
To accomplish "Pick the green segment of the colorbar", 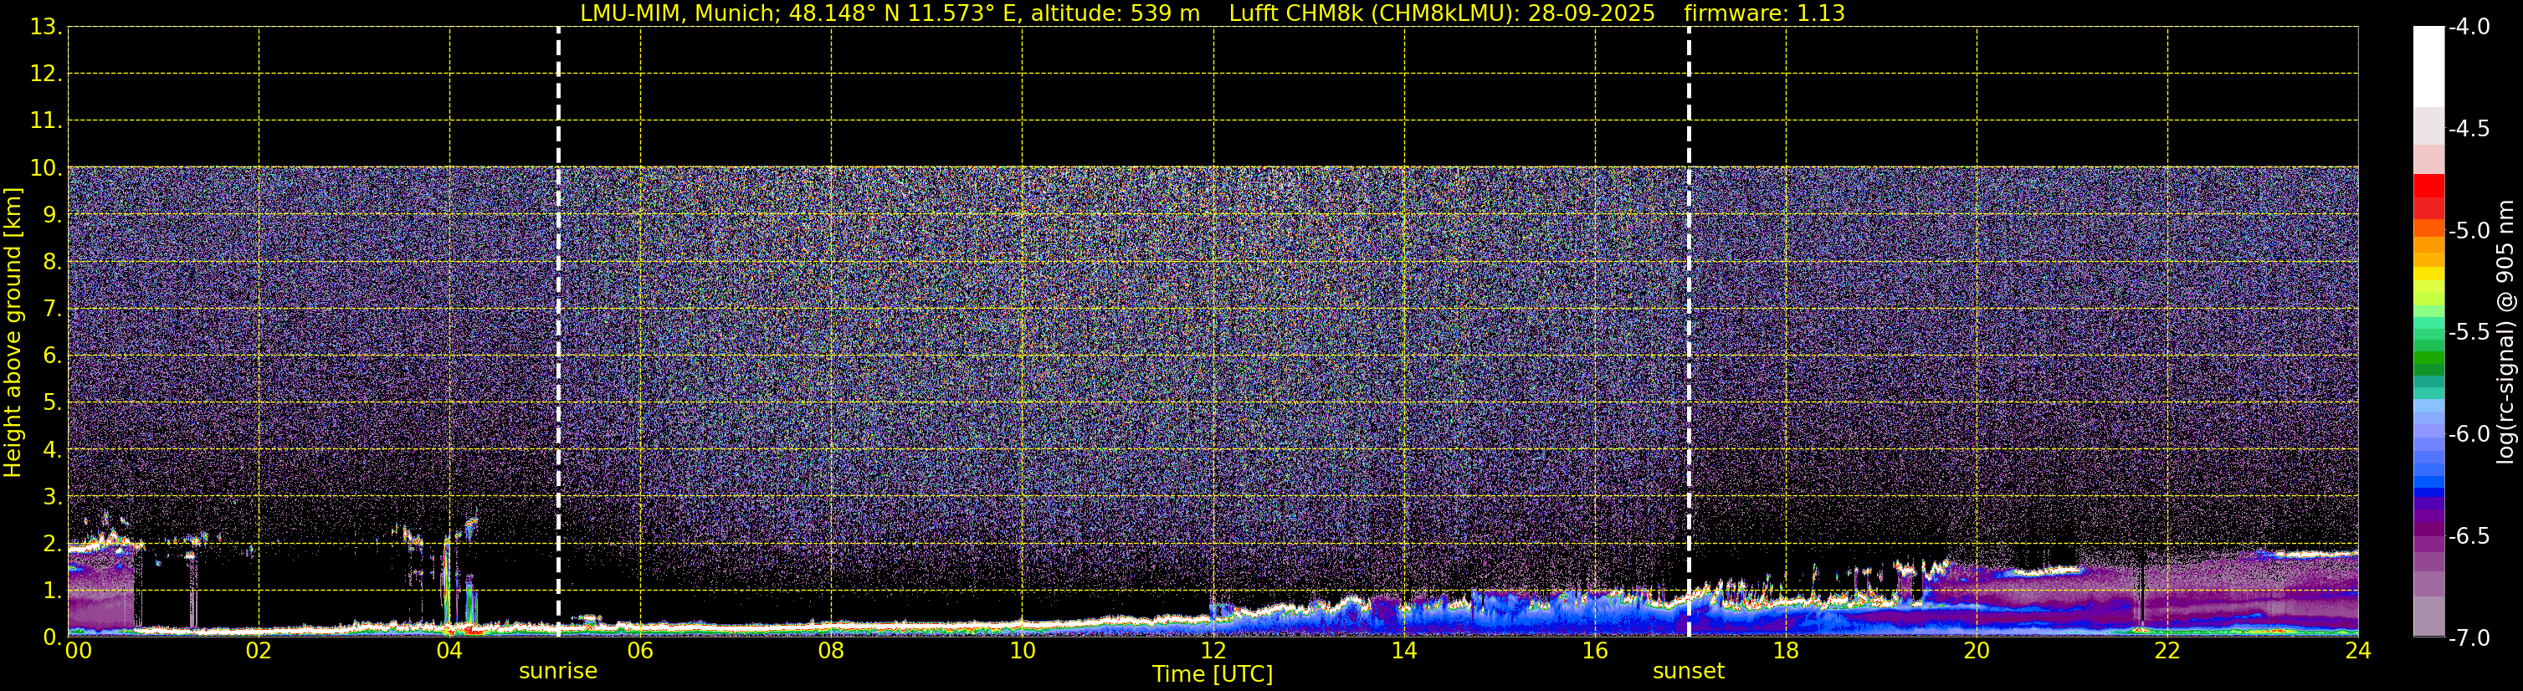I will [x=2428, y=358].
